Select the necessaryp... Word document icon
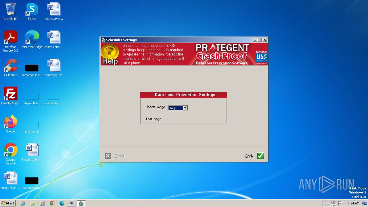The image size is (368, 207). pyautogui.click(x=53, y=12)
